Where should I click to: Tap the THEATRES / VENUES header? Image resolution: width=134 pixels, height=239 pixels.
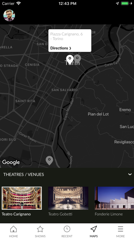click(x=24, y=174)
